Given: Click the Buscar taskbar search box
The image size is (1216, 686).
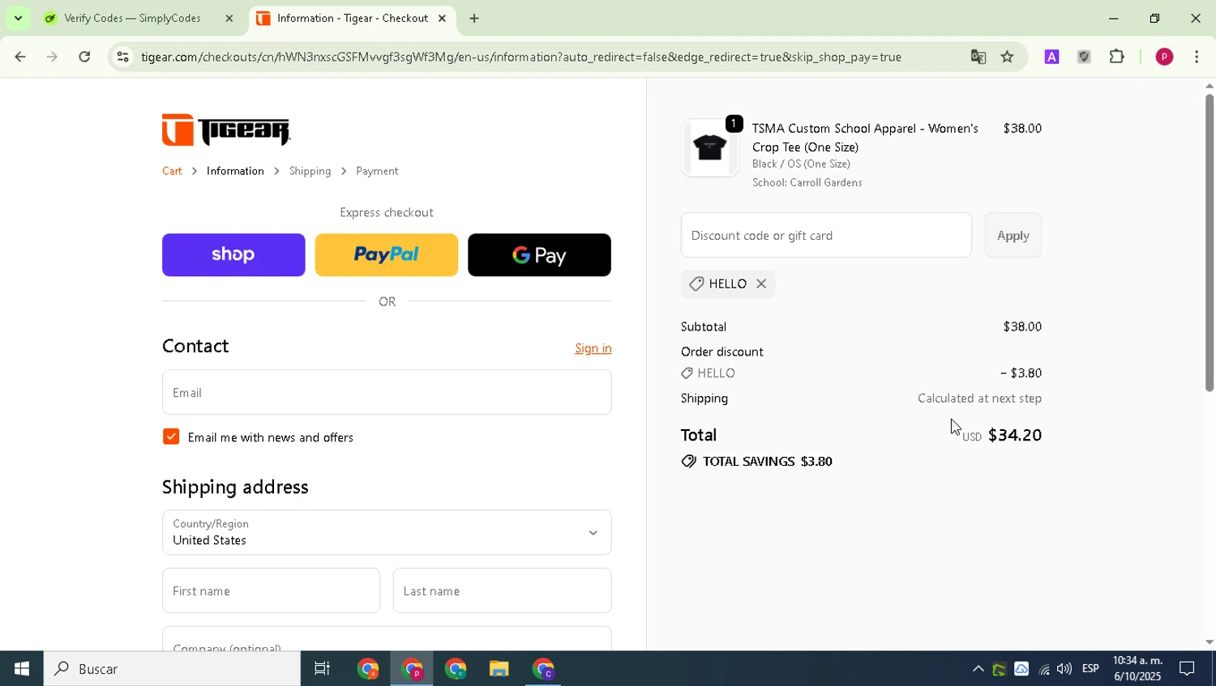Looking at the screenshot, I should coord(172,669).
